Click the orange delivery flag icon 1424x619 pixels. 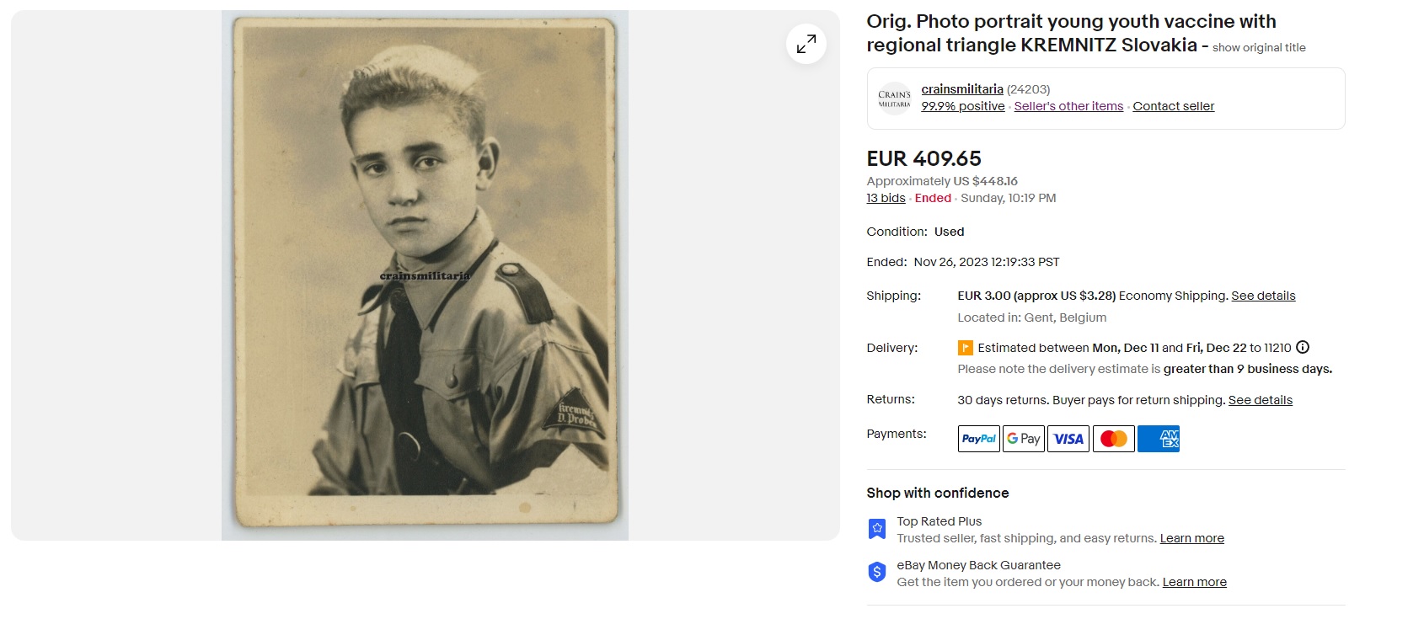[966, 348]
